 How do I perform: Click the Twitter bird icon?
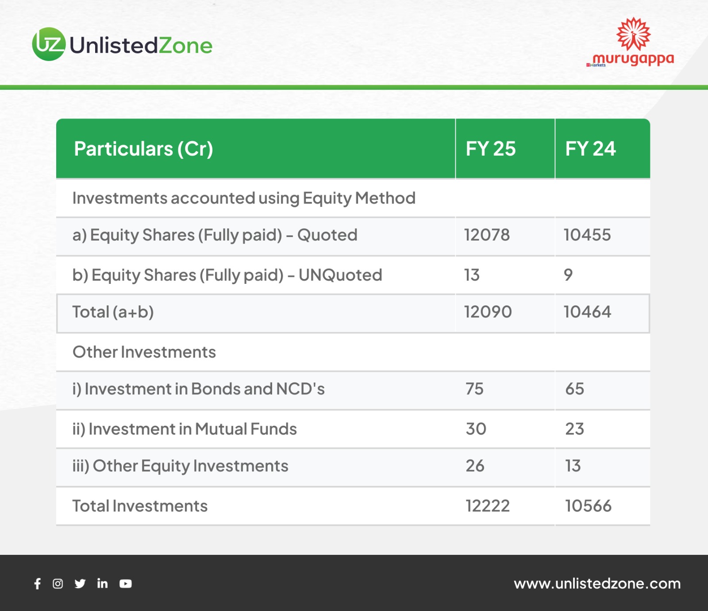pyautogui.click(x=80, y=584)
